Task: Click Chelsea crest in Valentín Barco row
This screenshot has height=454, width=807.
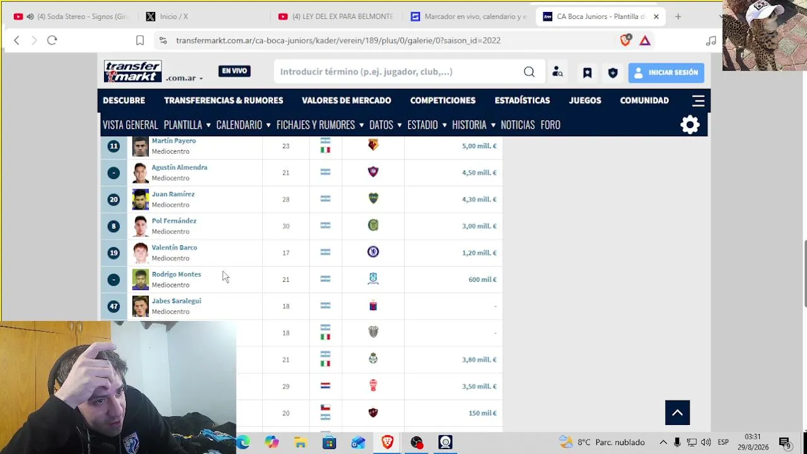Action: point(373,252)
